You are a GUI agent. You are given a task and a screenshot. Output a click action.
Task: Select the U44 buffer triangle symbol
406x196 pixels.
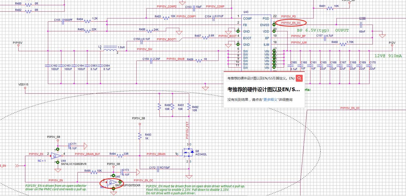[56, 156]
